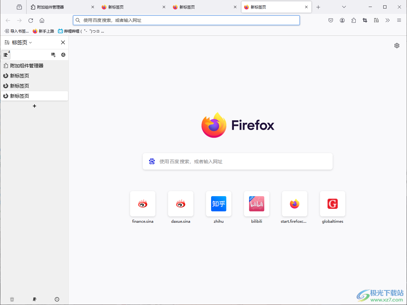Open new tab page personalize gear

(x=397, y=46)
